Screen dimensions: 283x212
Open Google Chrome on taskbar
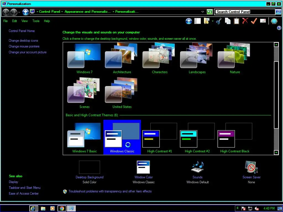pyautogui.click(x=62, y=208)
